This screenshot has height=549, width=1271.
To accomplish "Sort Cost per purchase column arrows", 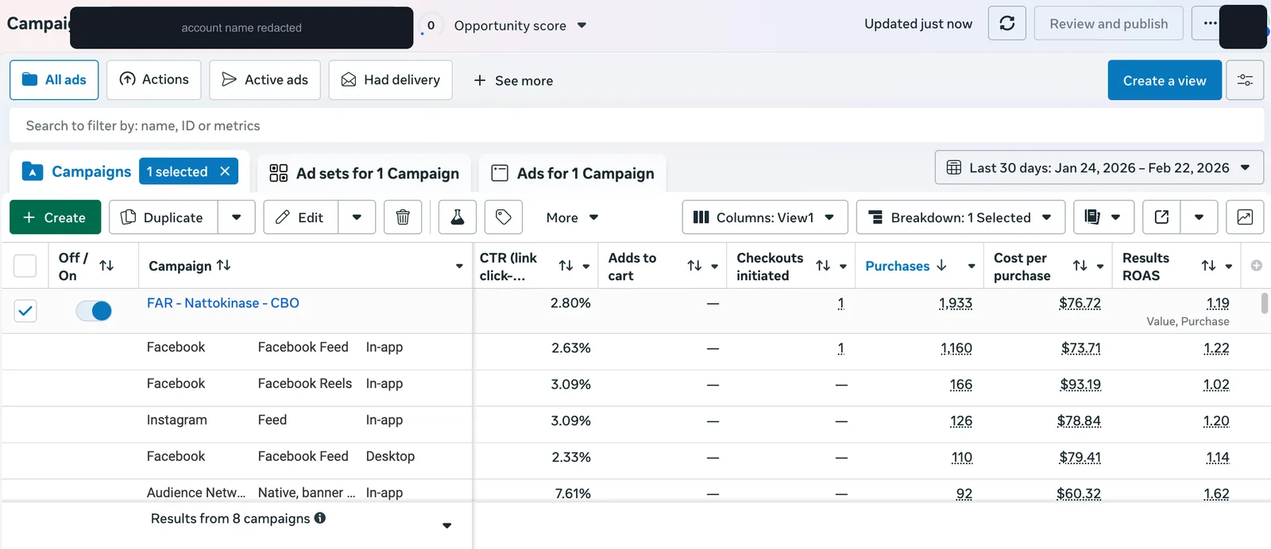I will click(1080, 266).
